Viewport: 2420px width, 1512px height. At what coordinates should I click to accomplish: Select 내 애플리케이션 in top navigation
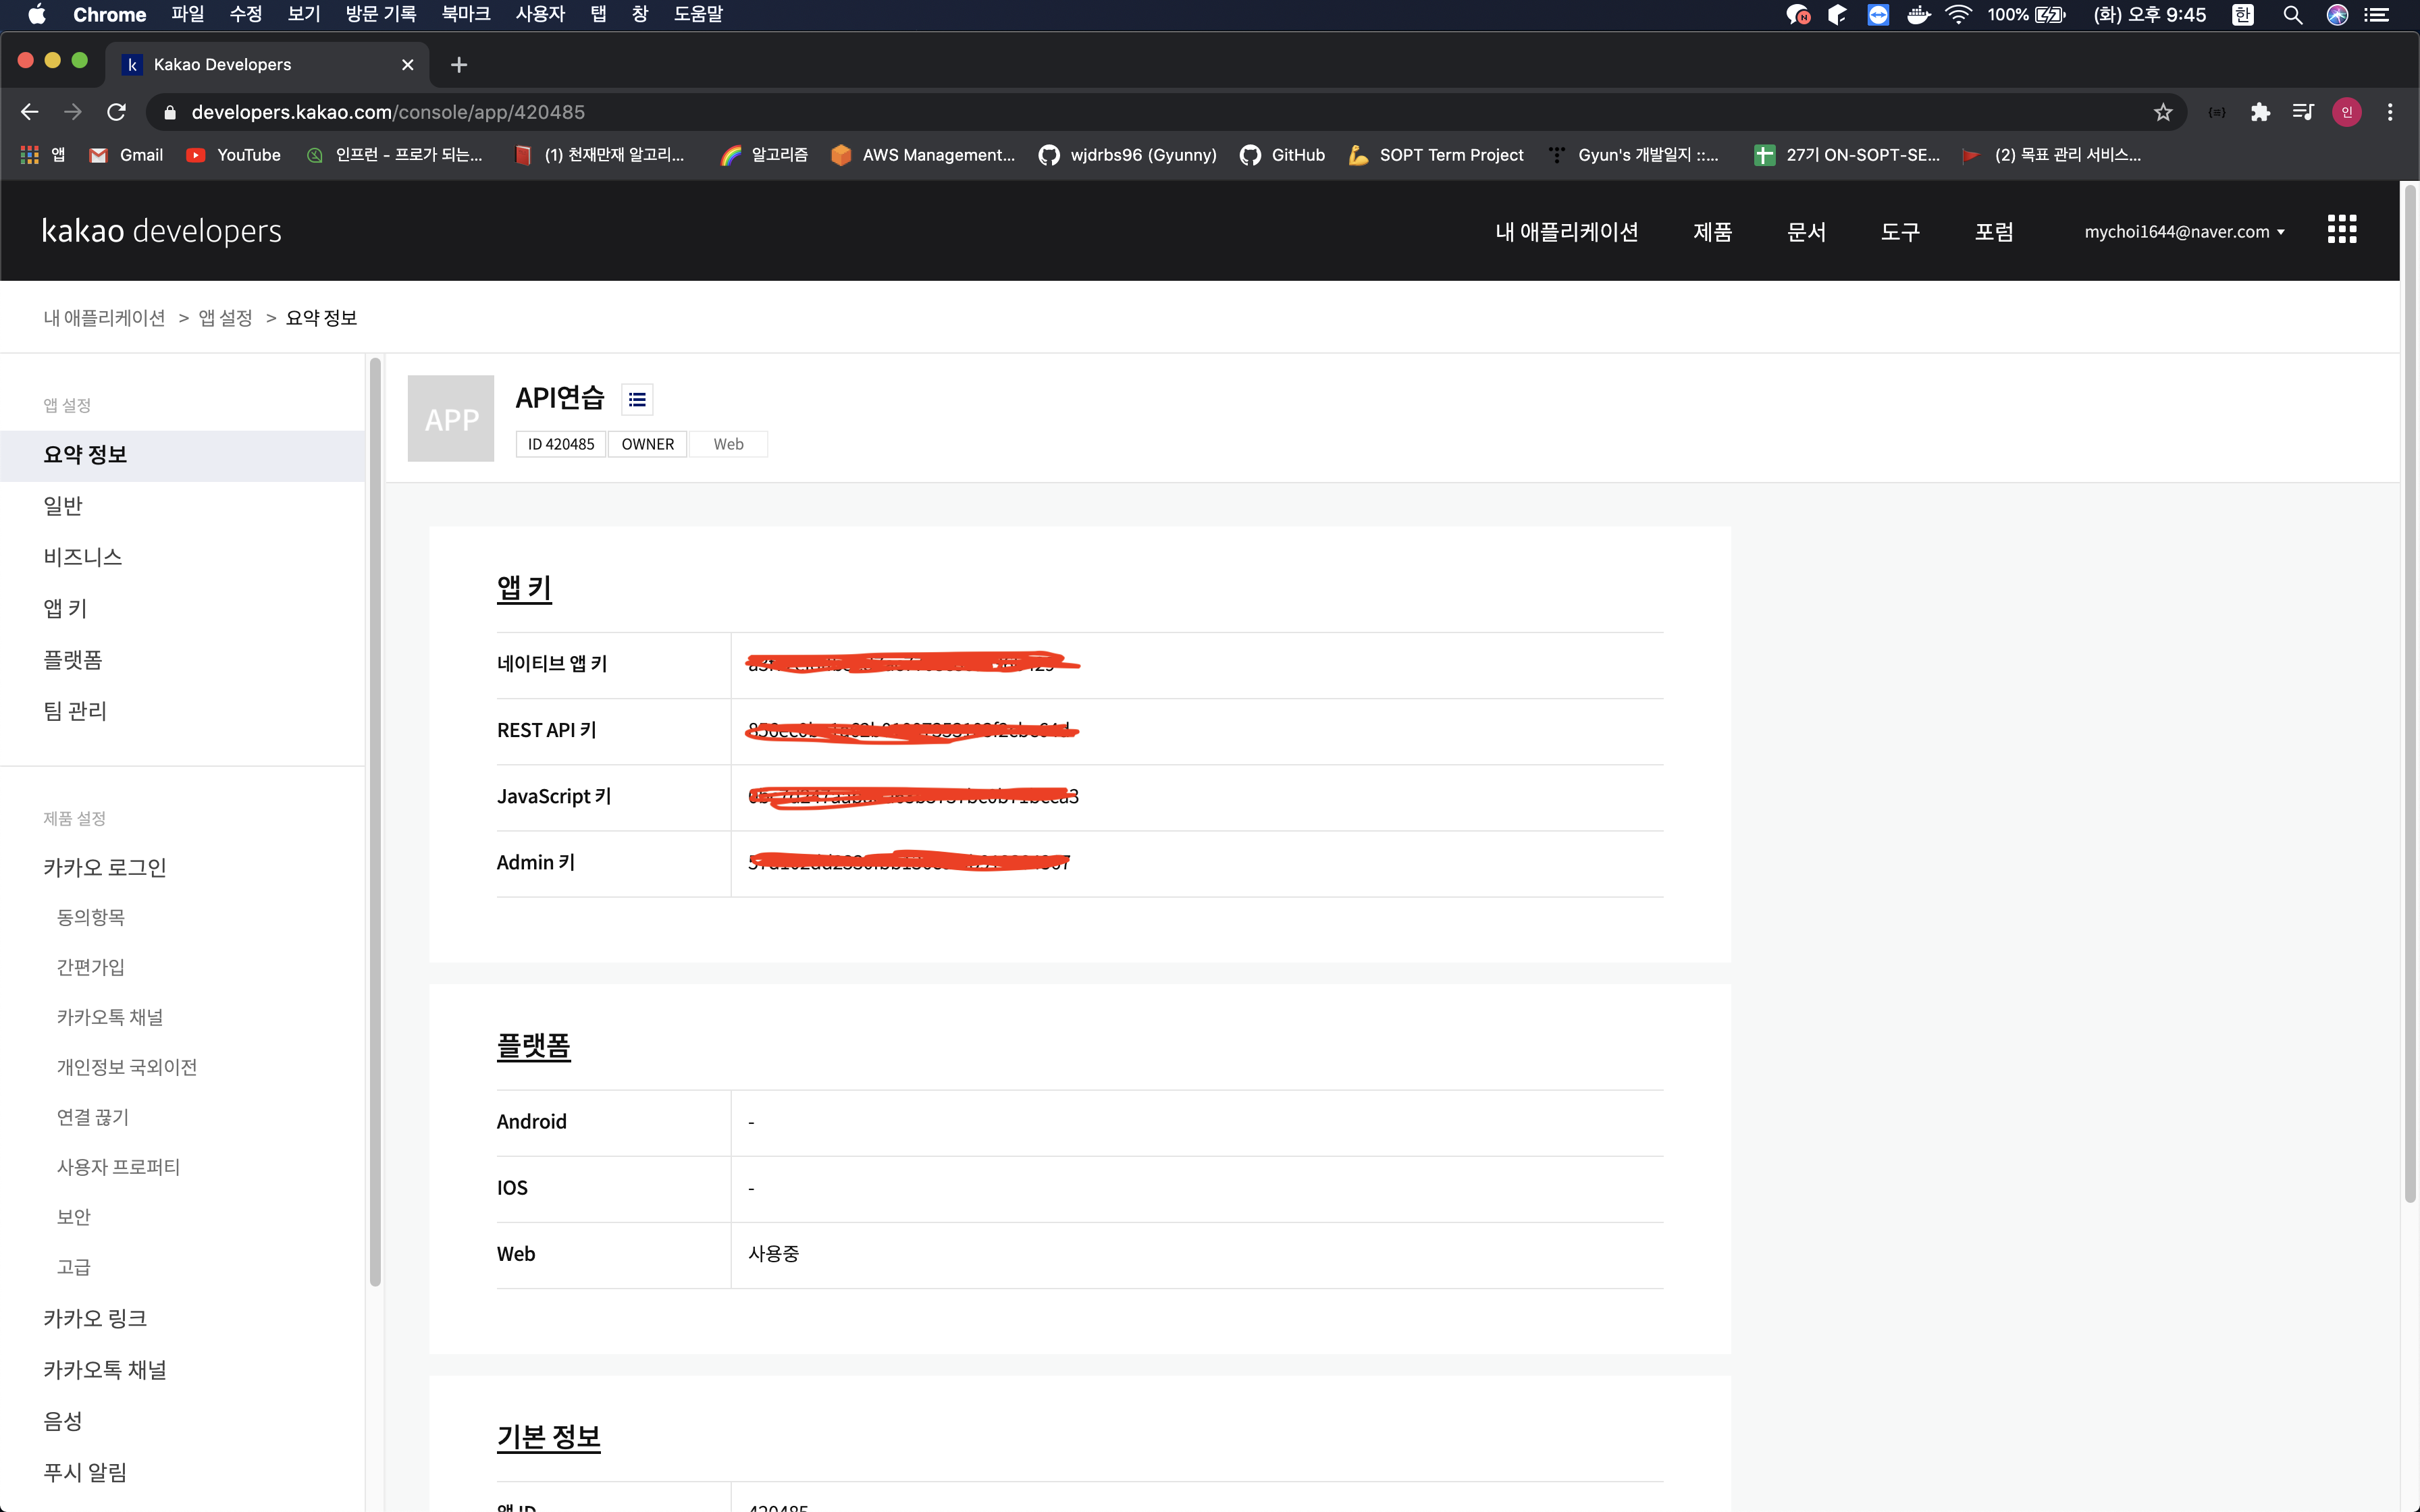tap(1566, 232)
